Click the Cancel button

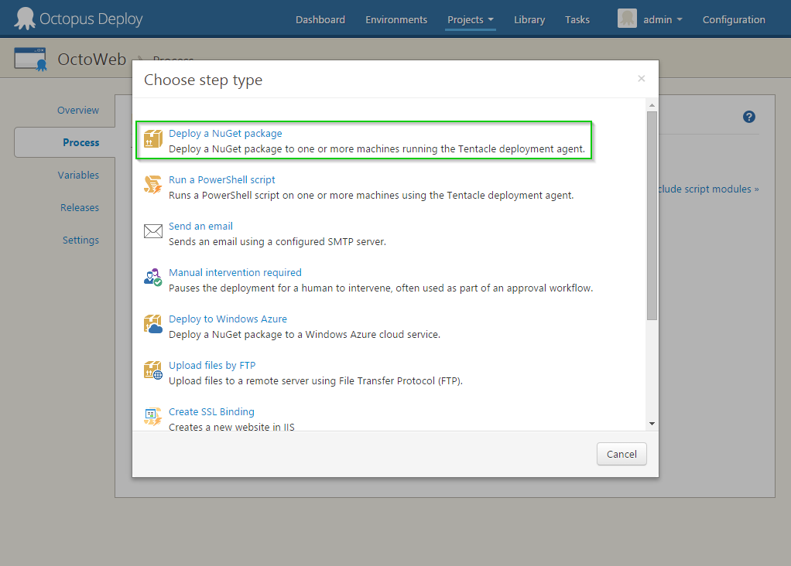(621, 454)
